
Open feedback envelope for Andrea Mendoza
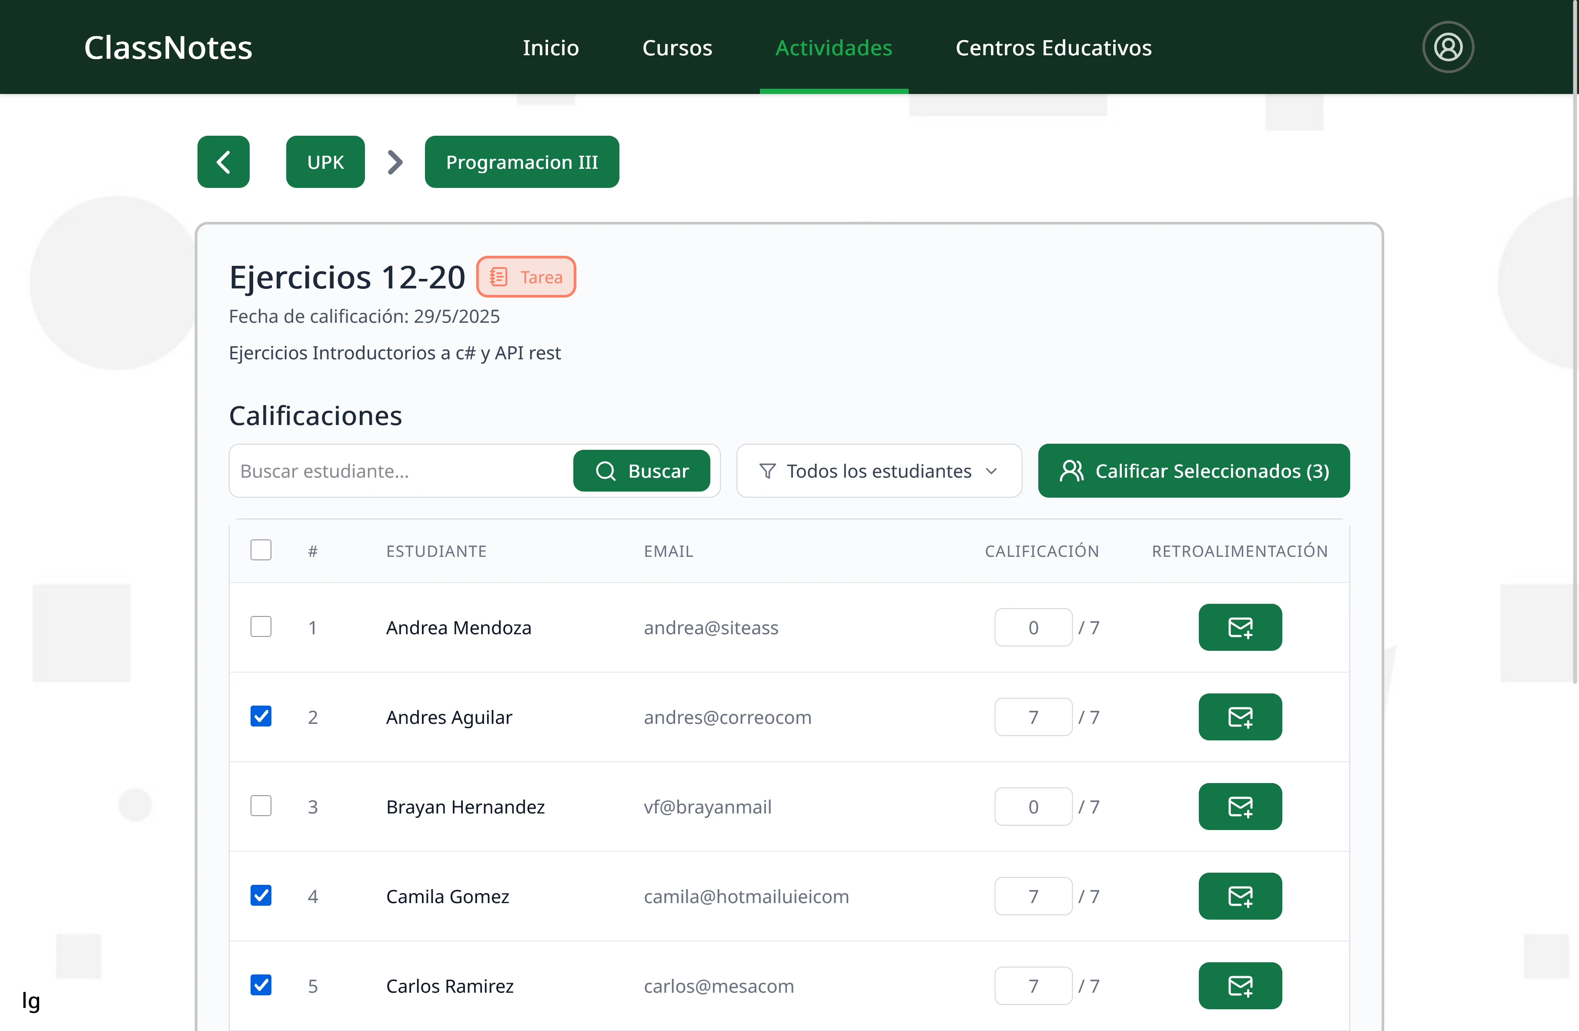click(1240, 627)
